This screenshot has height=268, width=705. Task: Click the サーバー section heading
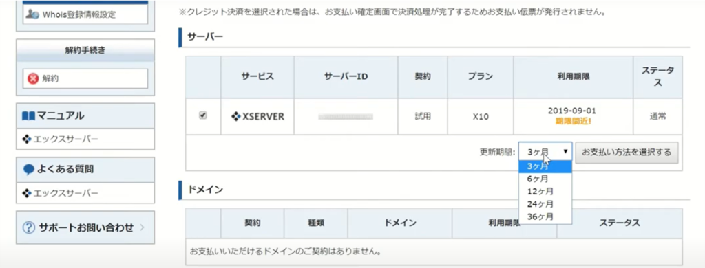(x=204, y=37)
